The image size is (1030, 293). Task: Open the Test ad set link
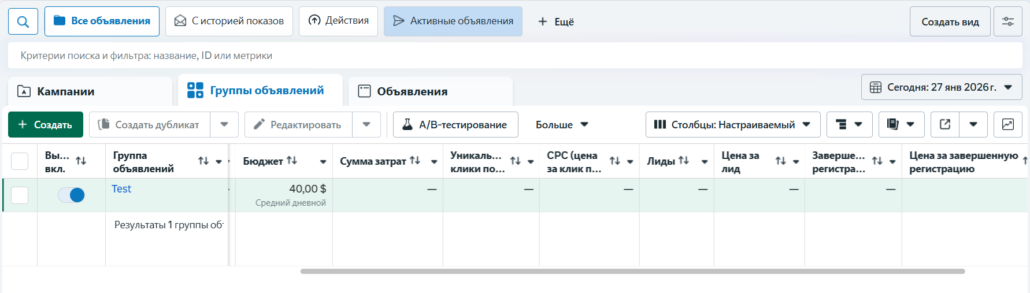pyautogui.click(x=121, y=189)
